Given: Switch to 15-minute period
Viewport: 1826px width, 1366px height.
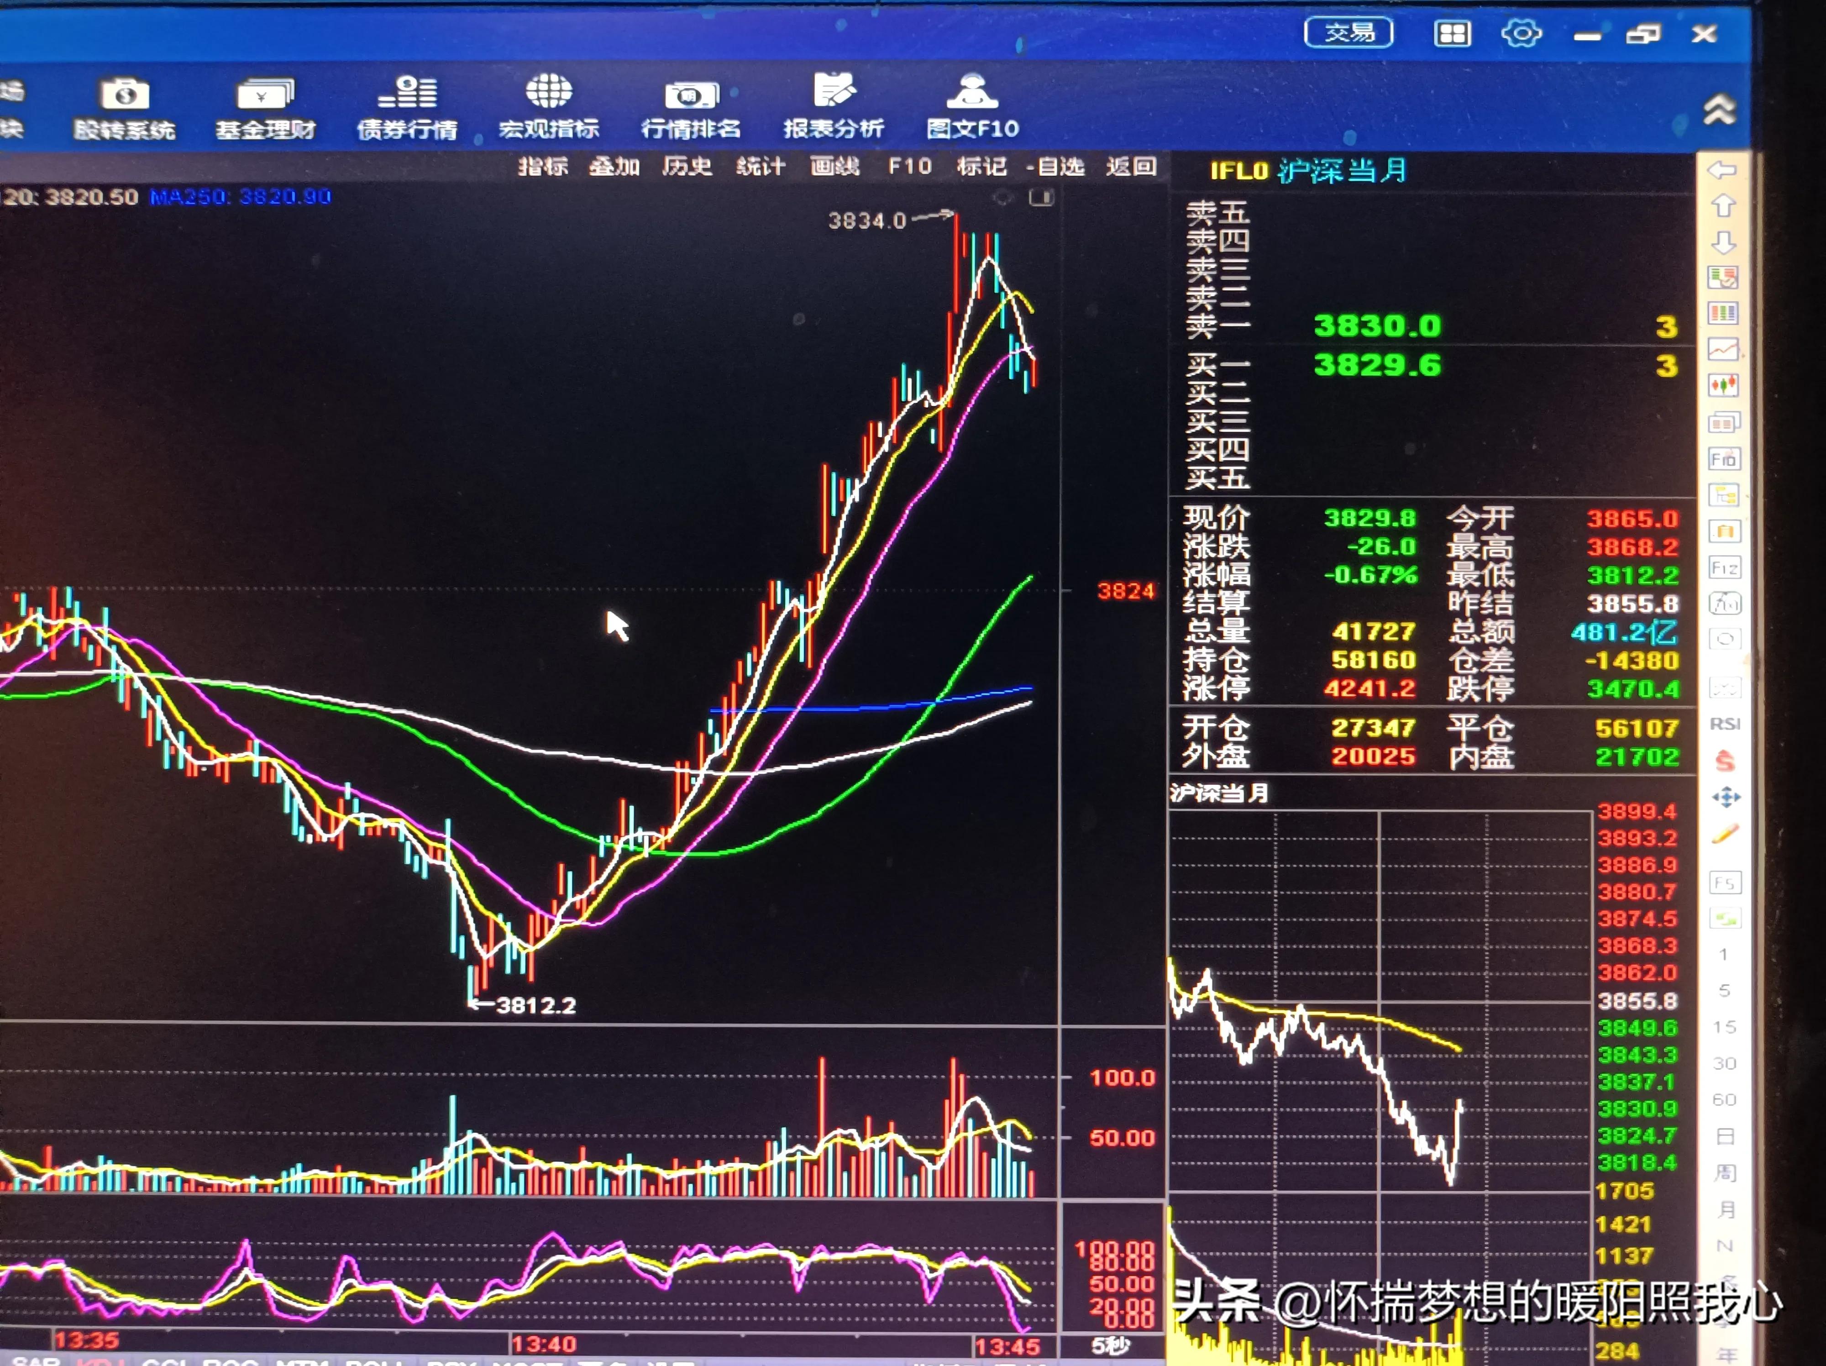Looking at the screenshot, I should point(1725,1027).
